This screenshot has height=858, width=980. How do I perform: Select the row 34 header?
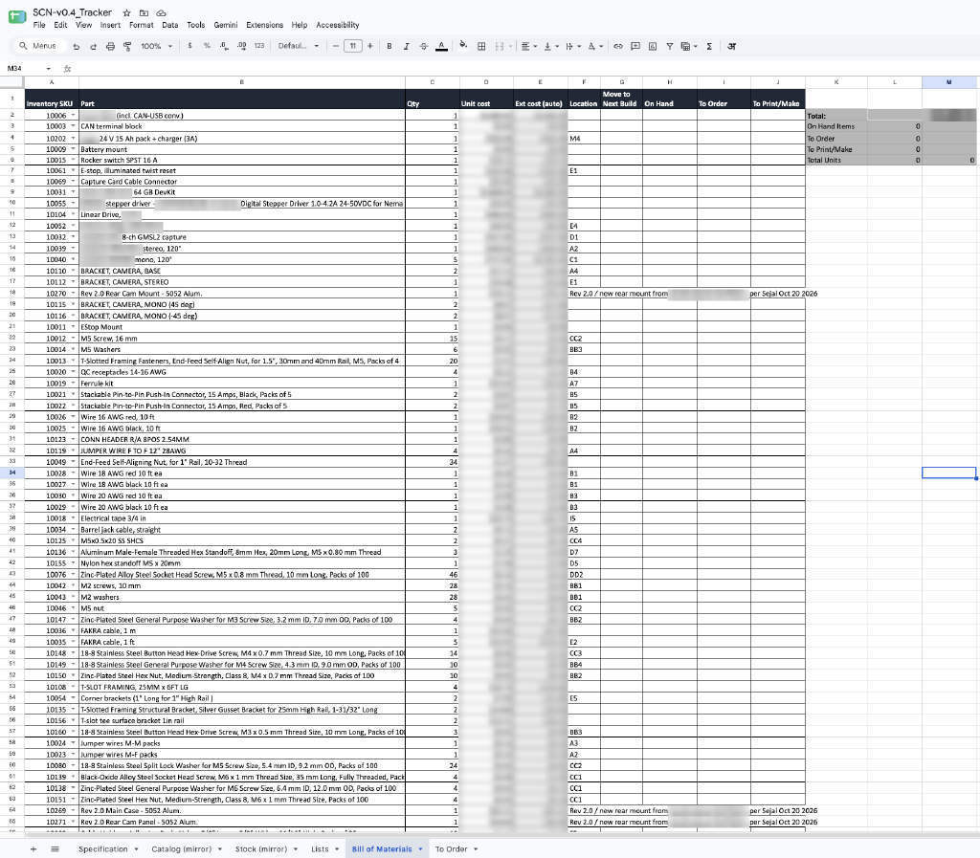pyautogui.click(x=11, y=473)
